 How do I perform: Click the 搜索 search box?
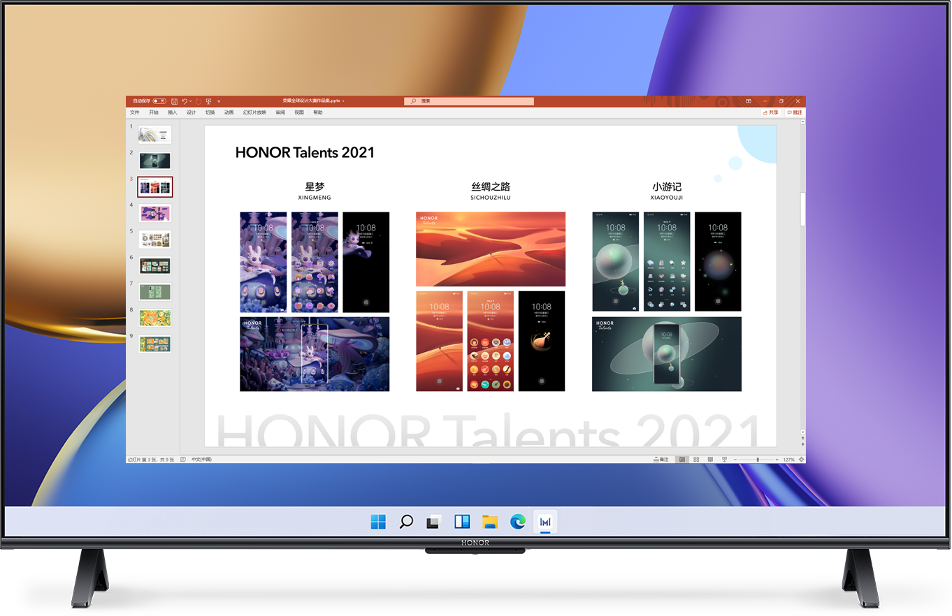pos(469,101)
